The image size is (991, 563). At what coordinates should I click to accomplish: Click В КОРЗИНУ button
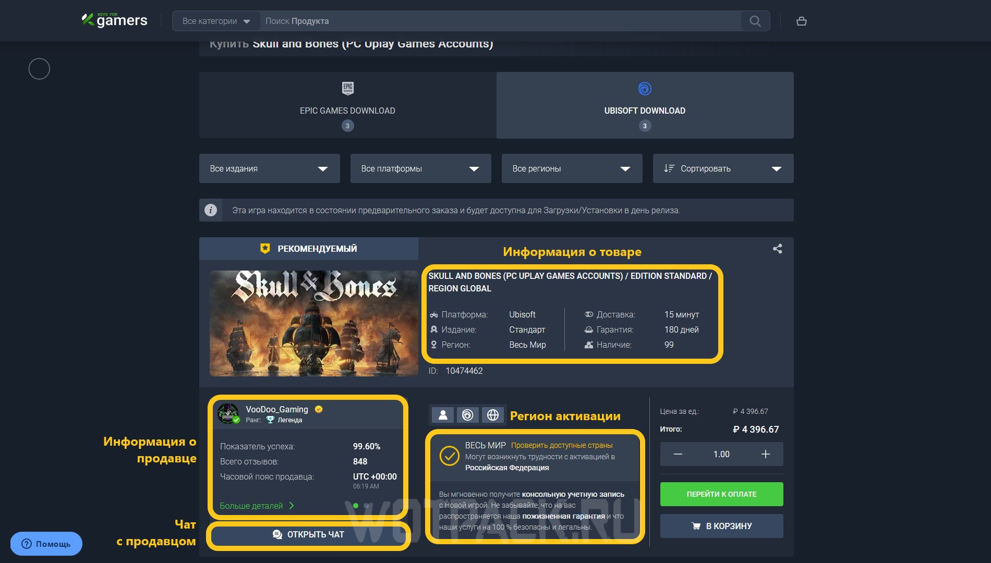click(721, 526)
